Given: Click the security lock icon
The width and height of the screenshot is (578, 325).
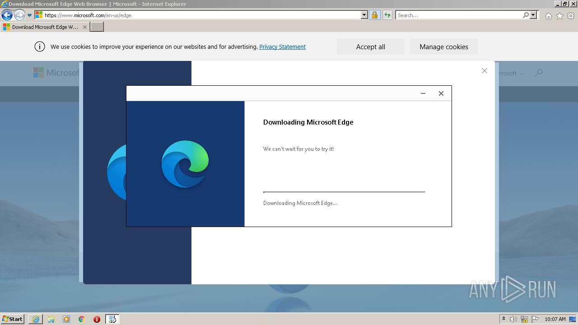Looking at the screenshot, I should coord(374,15).
